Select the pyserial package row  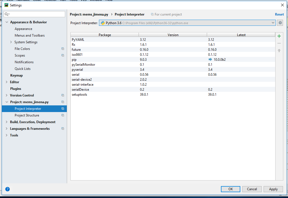(173, 69)
